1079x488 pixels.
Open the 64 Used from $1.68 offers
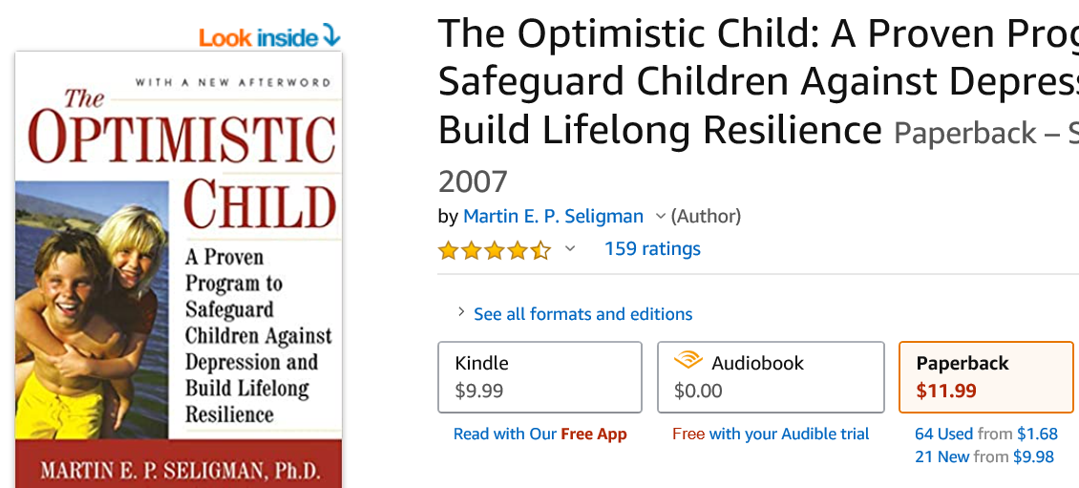[985, 435]
